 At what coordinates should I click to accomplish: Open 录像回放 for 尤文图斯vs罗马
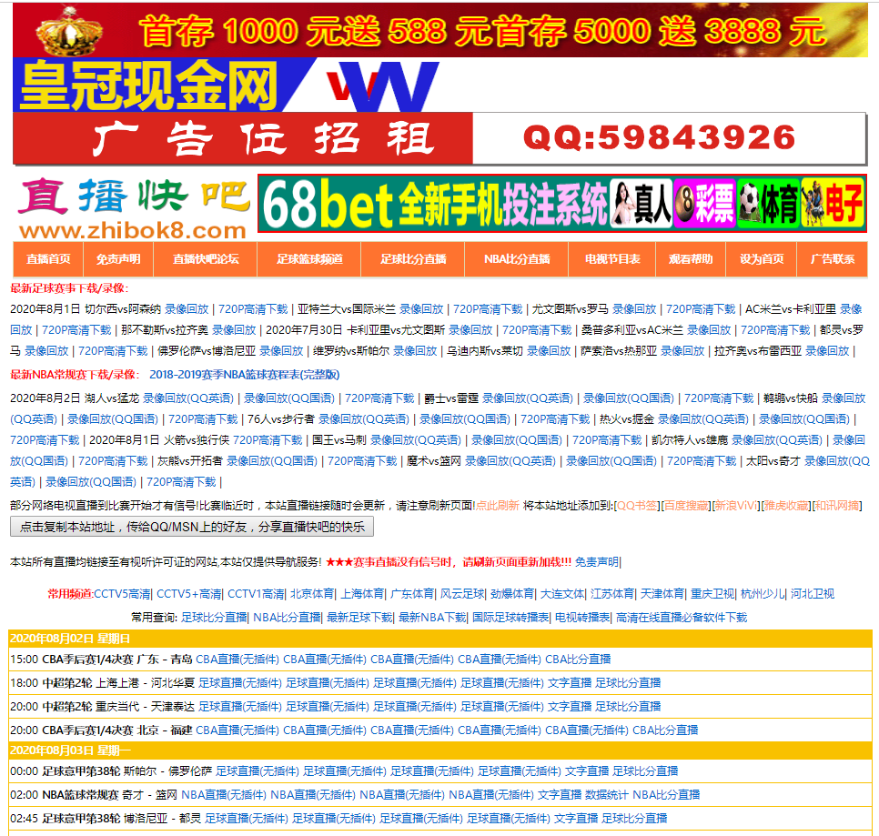634,309
